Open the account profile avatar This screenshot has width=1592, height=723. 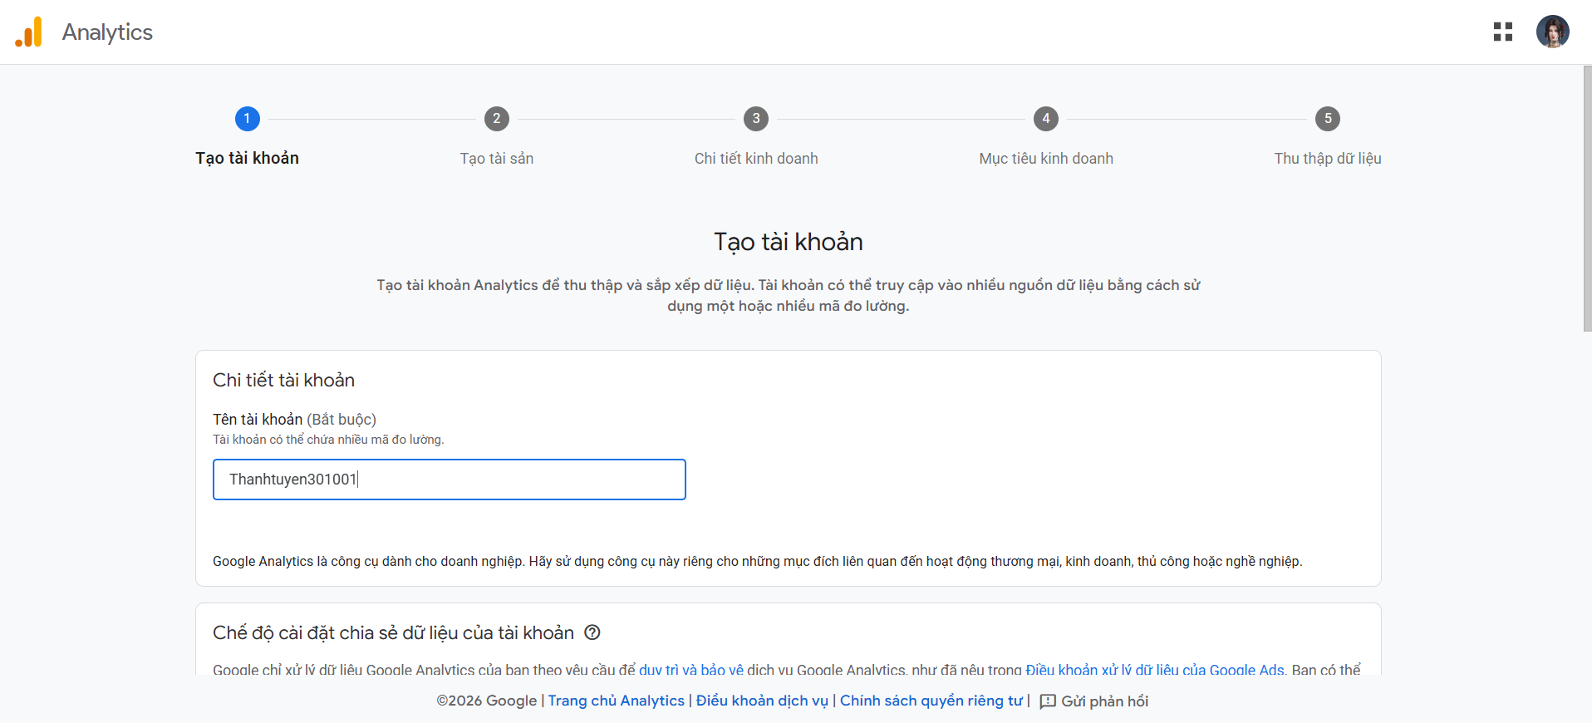(x=1551, y=32)
